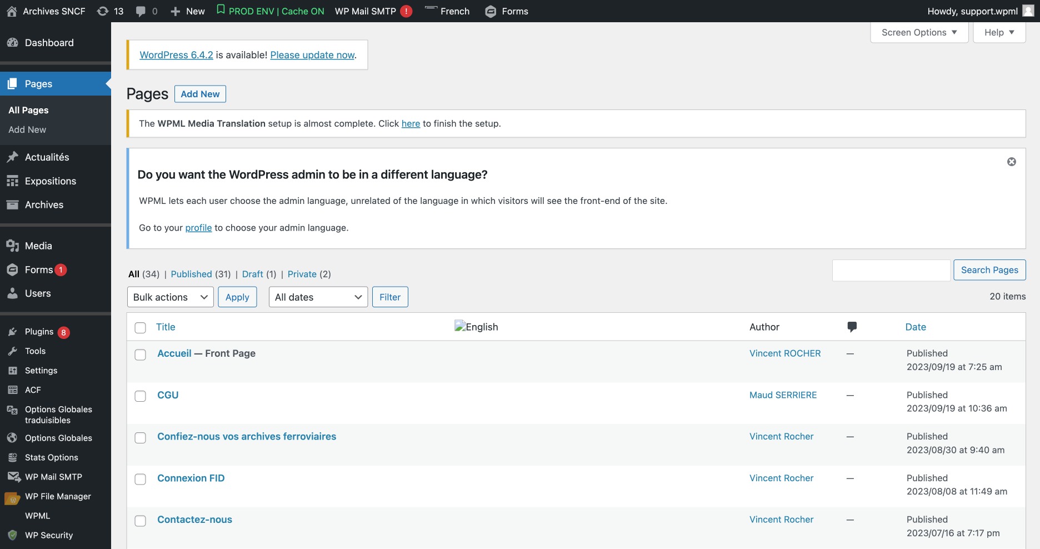
Task: Click the search pages input field
Action: 891,270
